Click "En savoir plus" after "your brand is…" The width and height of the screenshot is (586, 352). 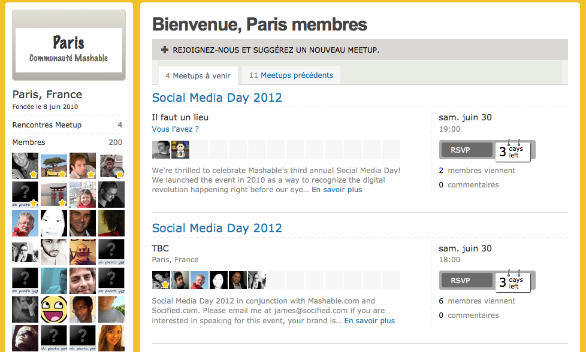(x=369, y=321)
